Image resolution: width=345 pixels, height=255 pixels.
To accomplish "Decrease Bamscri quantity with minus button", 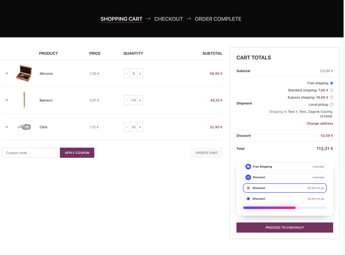I will pyautogui.click(x=127, y=100).
